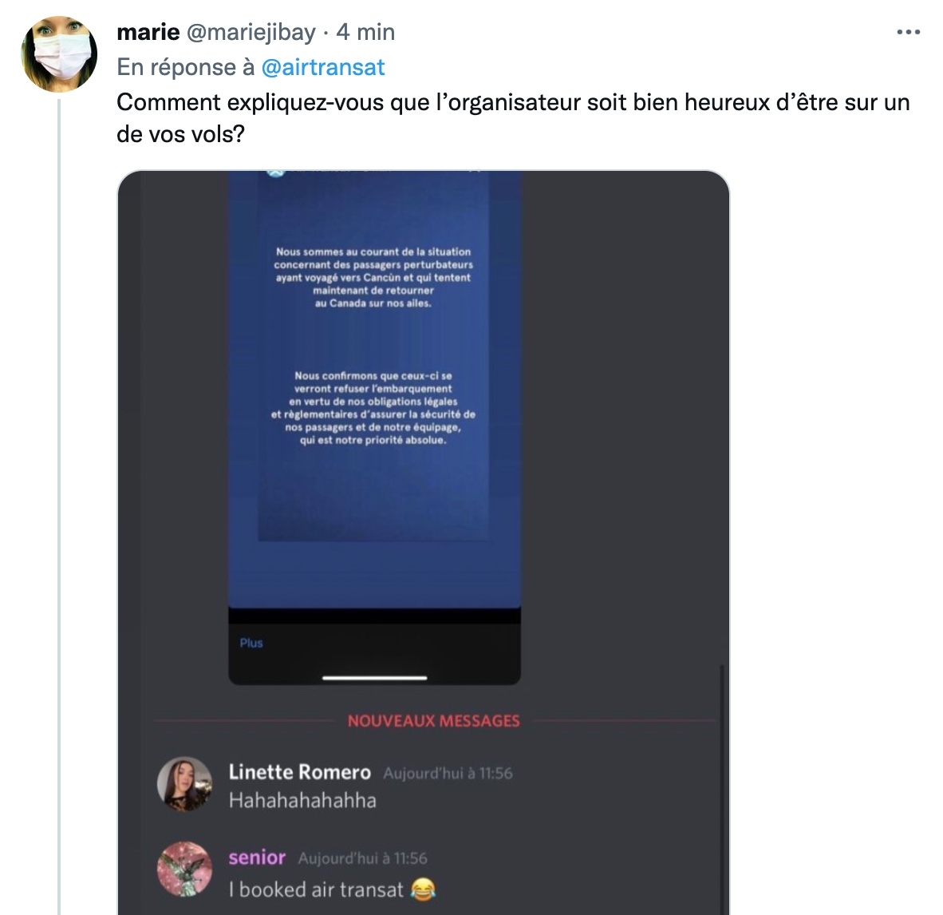The height and width of the screenshot is (915, 943).
Task: Click the tweet text about l'organisateur
Action: point(513,118)
